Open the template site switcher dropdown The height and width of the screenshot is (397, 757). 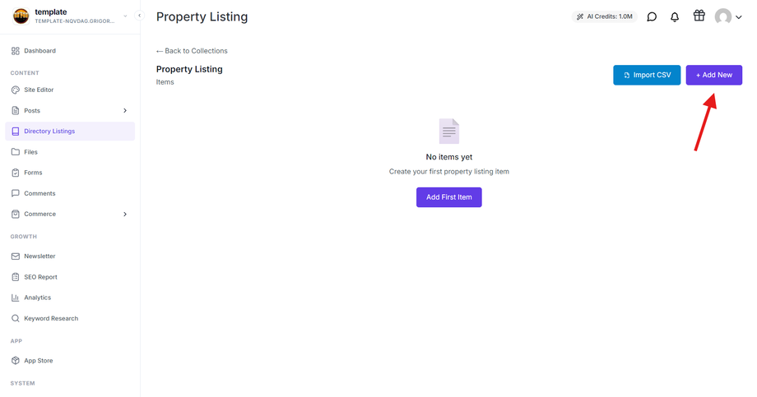(125, 16)
